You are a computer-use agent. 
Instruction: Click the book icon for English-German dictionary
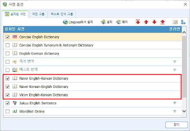[15, 53]
